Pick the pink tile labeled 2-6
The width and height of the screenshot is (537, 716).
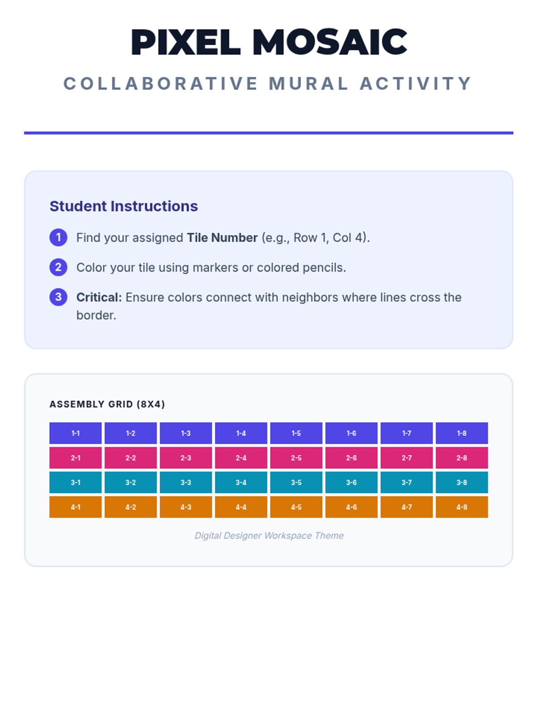(351, 458)
